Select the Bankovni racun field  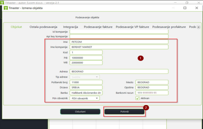point(152,93)
